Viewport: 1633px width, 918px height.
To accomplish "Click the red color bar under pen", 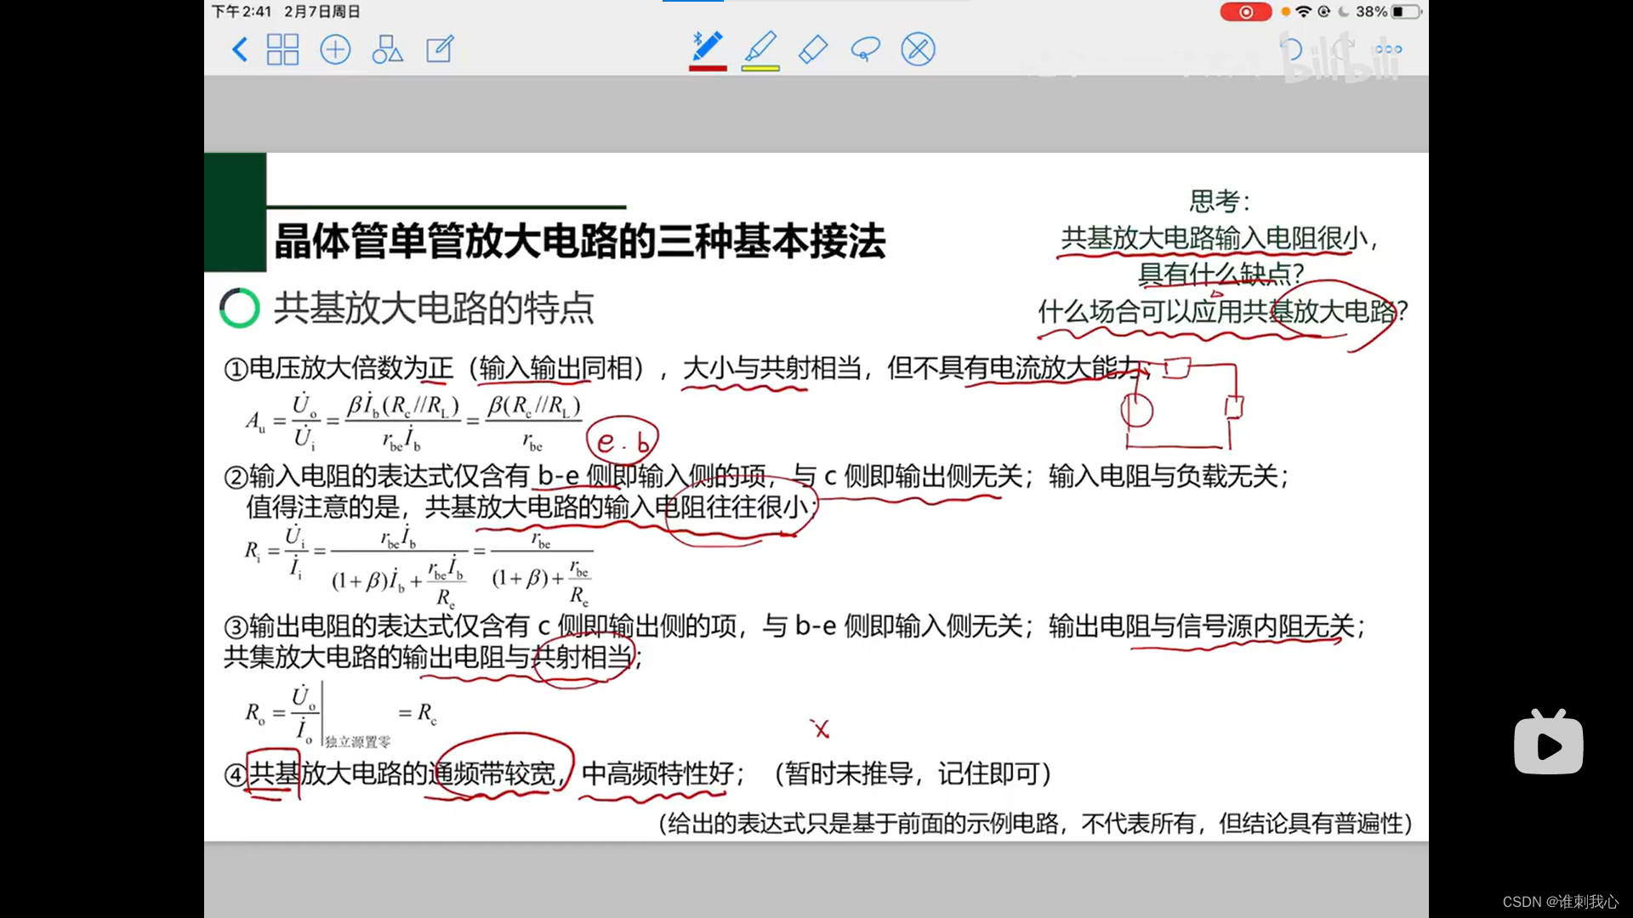I will (708, 68).
